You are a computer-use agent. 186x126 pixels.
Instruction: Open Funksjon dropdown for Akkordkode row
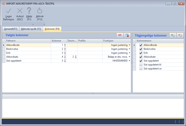[x=130, y=45]
